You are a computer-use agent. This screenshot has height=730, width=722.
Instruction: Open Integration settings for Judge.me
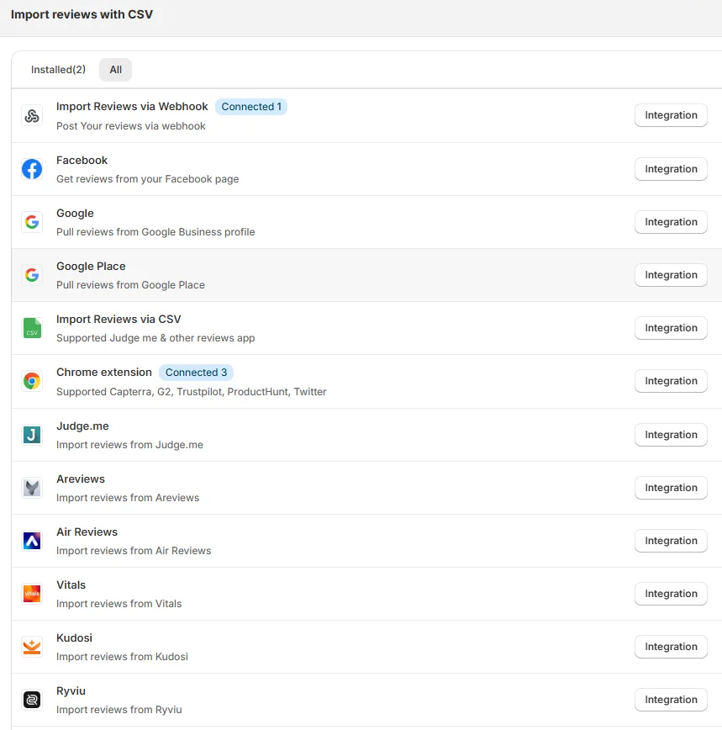(x=670, y=435)
